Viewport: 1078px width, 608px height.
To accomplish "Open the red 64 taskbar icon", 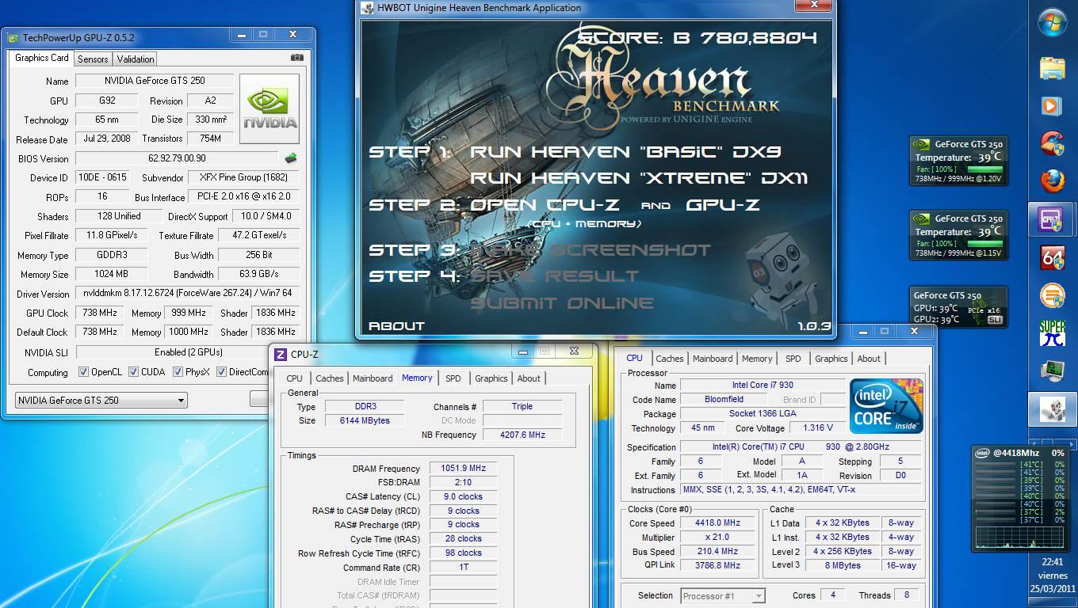I will tap(1053, 257).
